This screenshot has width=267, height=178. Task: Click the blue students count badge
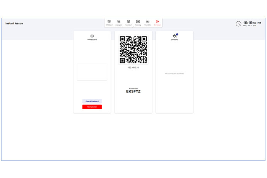pos(177,34)
